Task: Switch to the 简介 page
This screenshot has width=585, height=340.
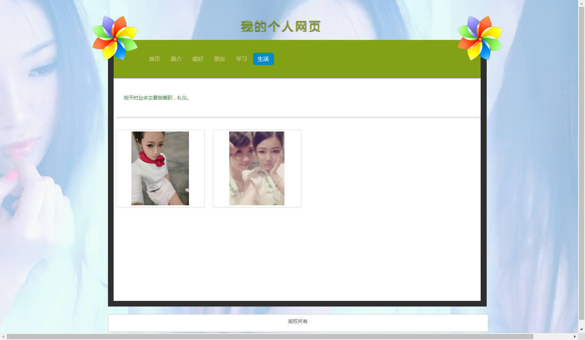Action: tap(176, 59)
